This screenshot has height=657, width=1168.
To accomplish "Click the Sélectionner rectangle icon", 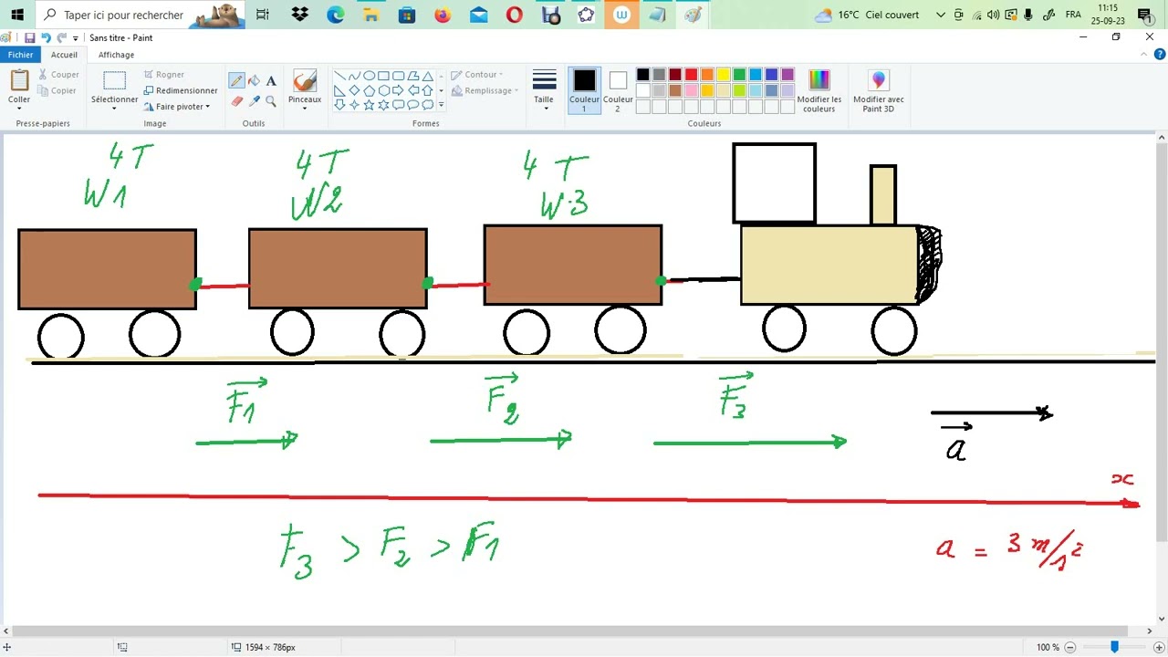I will 114,81.
